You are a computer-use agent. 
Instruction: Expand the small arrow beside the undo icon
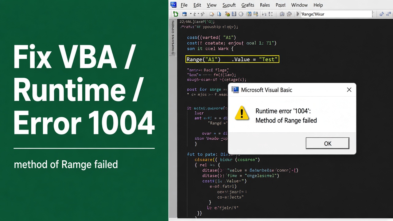(x=198, y=14)
